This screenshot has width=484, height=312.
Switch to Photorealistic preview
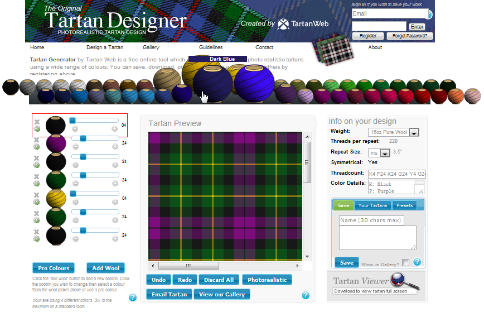click(267, 280)
